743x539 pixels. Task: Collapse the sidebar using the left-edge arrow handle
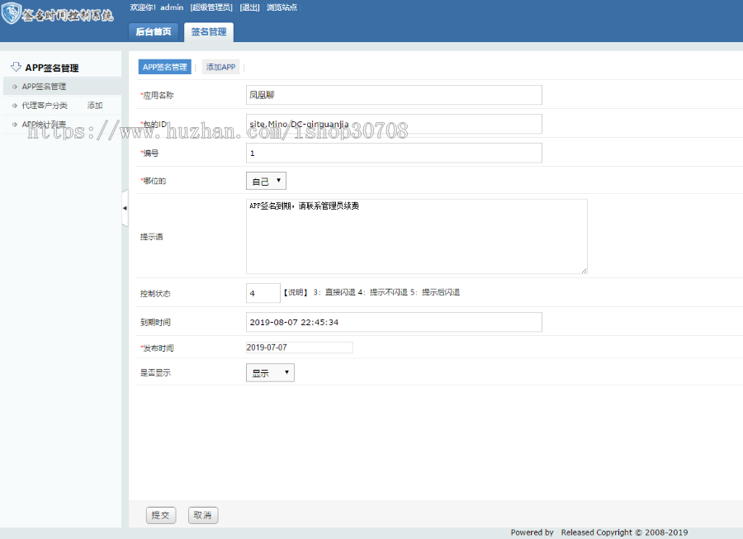pyautogui.click(x=125, y=208)
